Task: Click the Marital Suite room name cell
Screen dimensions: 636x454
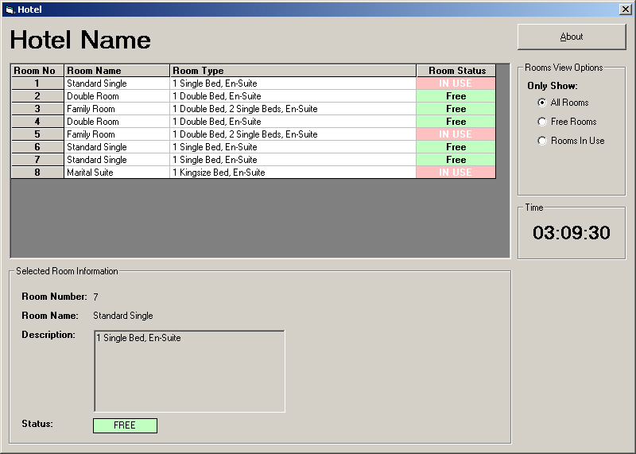Action: (x=117, y=173)
